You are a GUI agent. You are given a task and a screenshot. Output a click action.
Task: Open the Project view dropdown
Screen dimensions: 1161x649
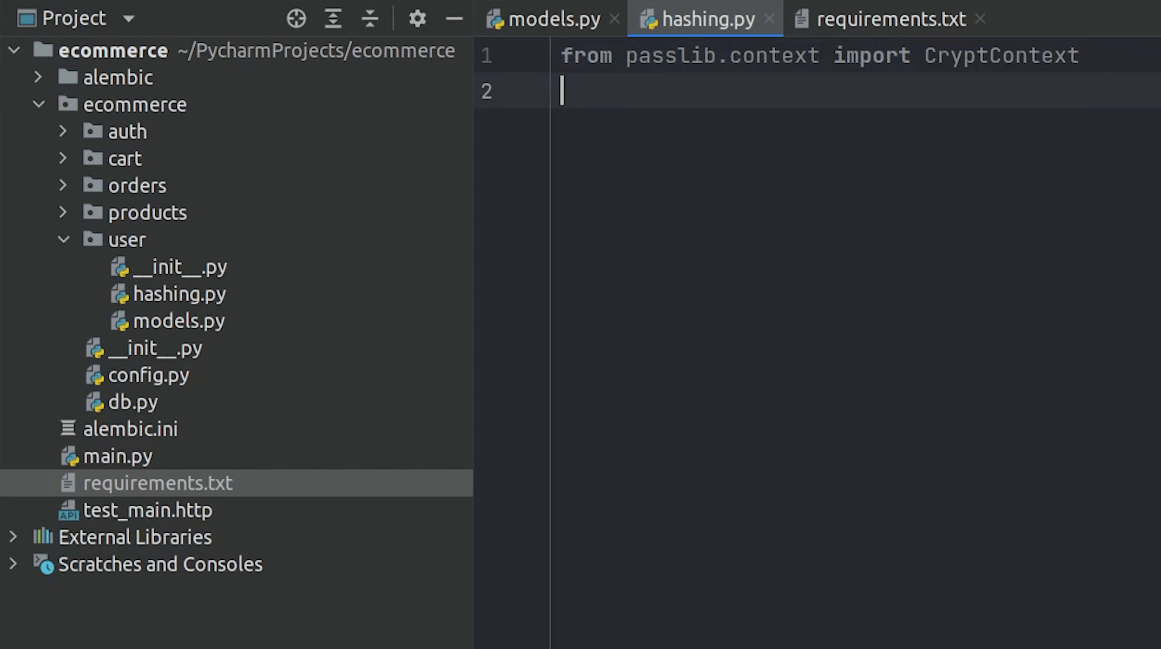tap(128, 19)
